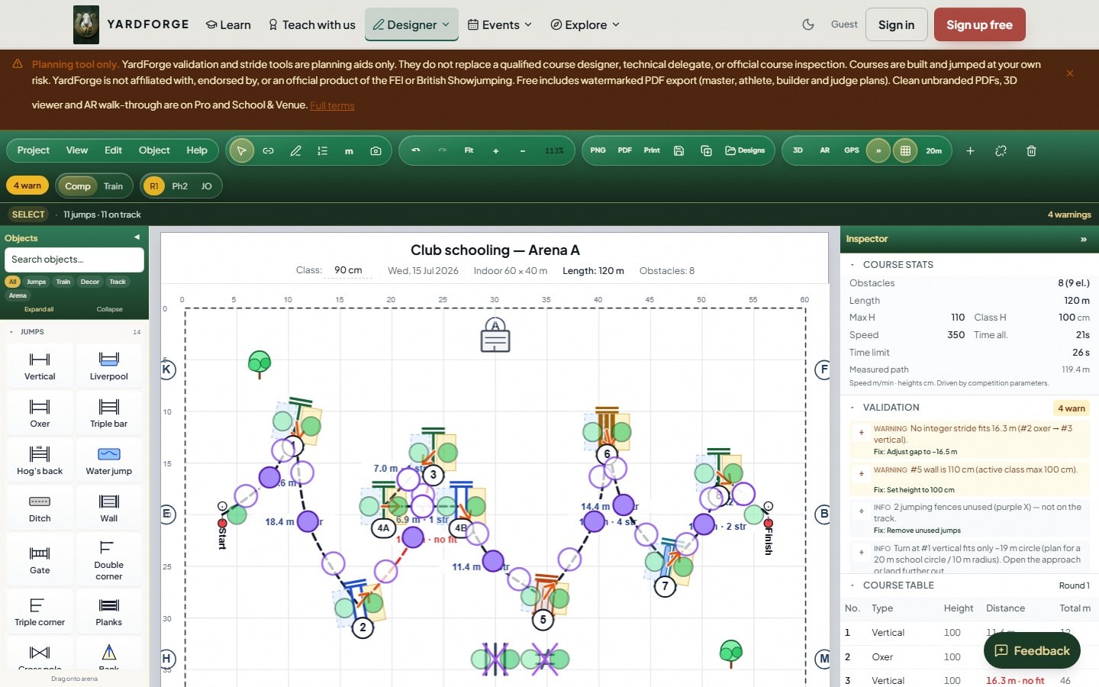Open the Object menu

(154, 150)
